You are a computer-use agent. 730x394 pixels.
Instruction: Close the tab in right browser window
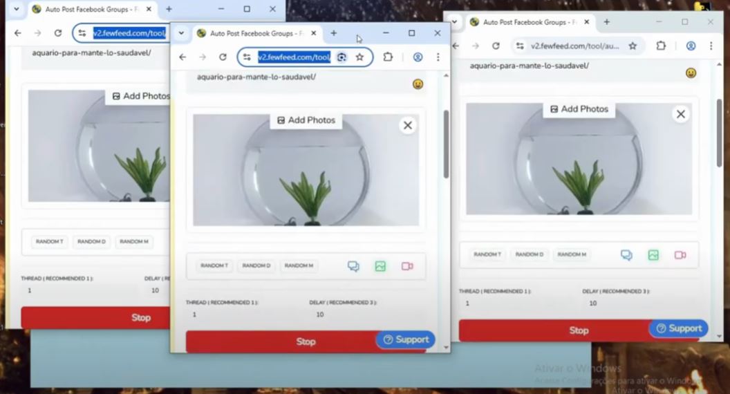[x=587, y=22]
